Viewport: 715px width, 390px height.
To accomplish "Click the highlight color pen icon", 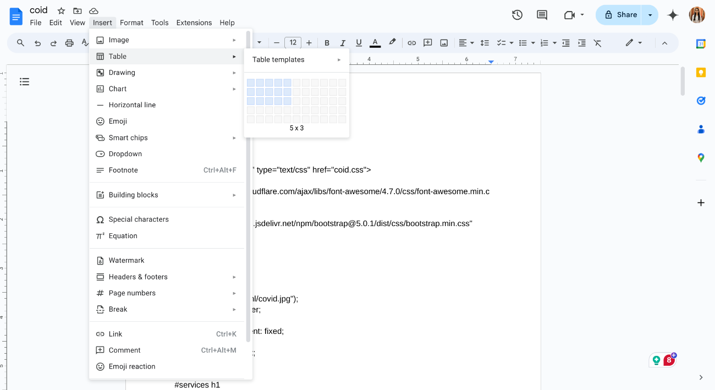I will point(392,42).
